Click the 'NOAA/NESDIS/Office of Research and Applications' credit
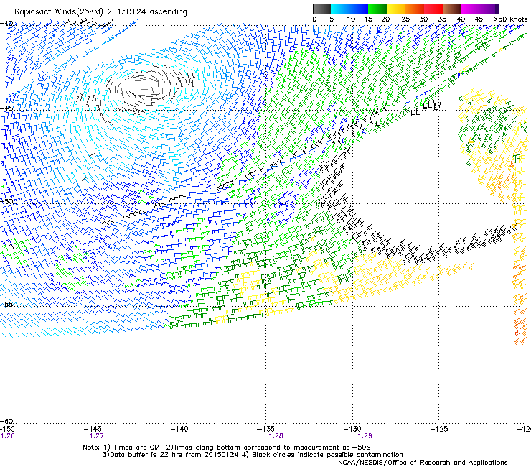The width and height of the screenshot is (531, 467). coord(423,462)
